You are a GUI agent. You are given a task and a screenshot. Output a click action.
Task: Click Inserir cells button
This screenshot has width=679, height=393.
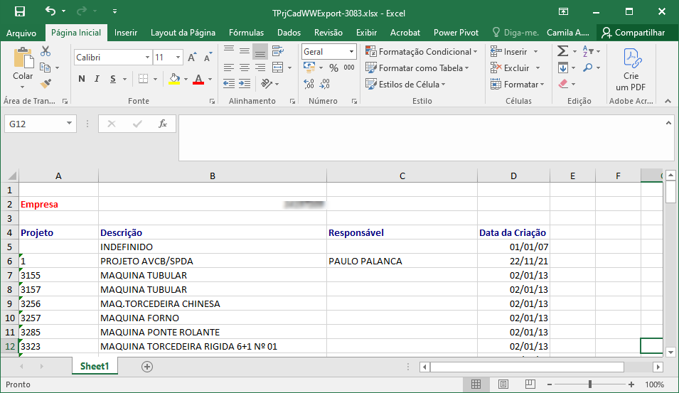[514, 51]
